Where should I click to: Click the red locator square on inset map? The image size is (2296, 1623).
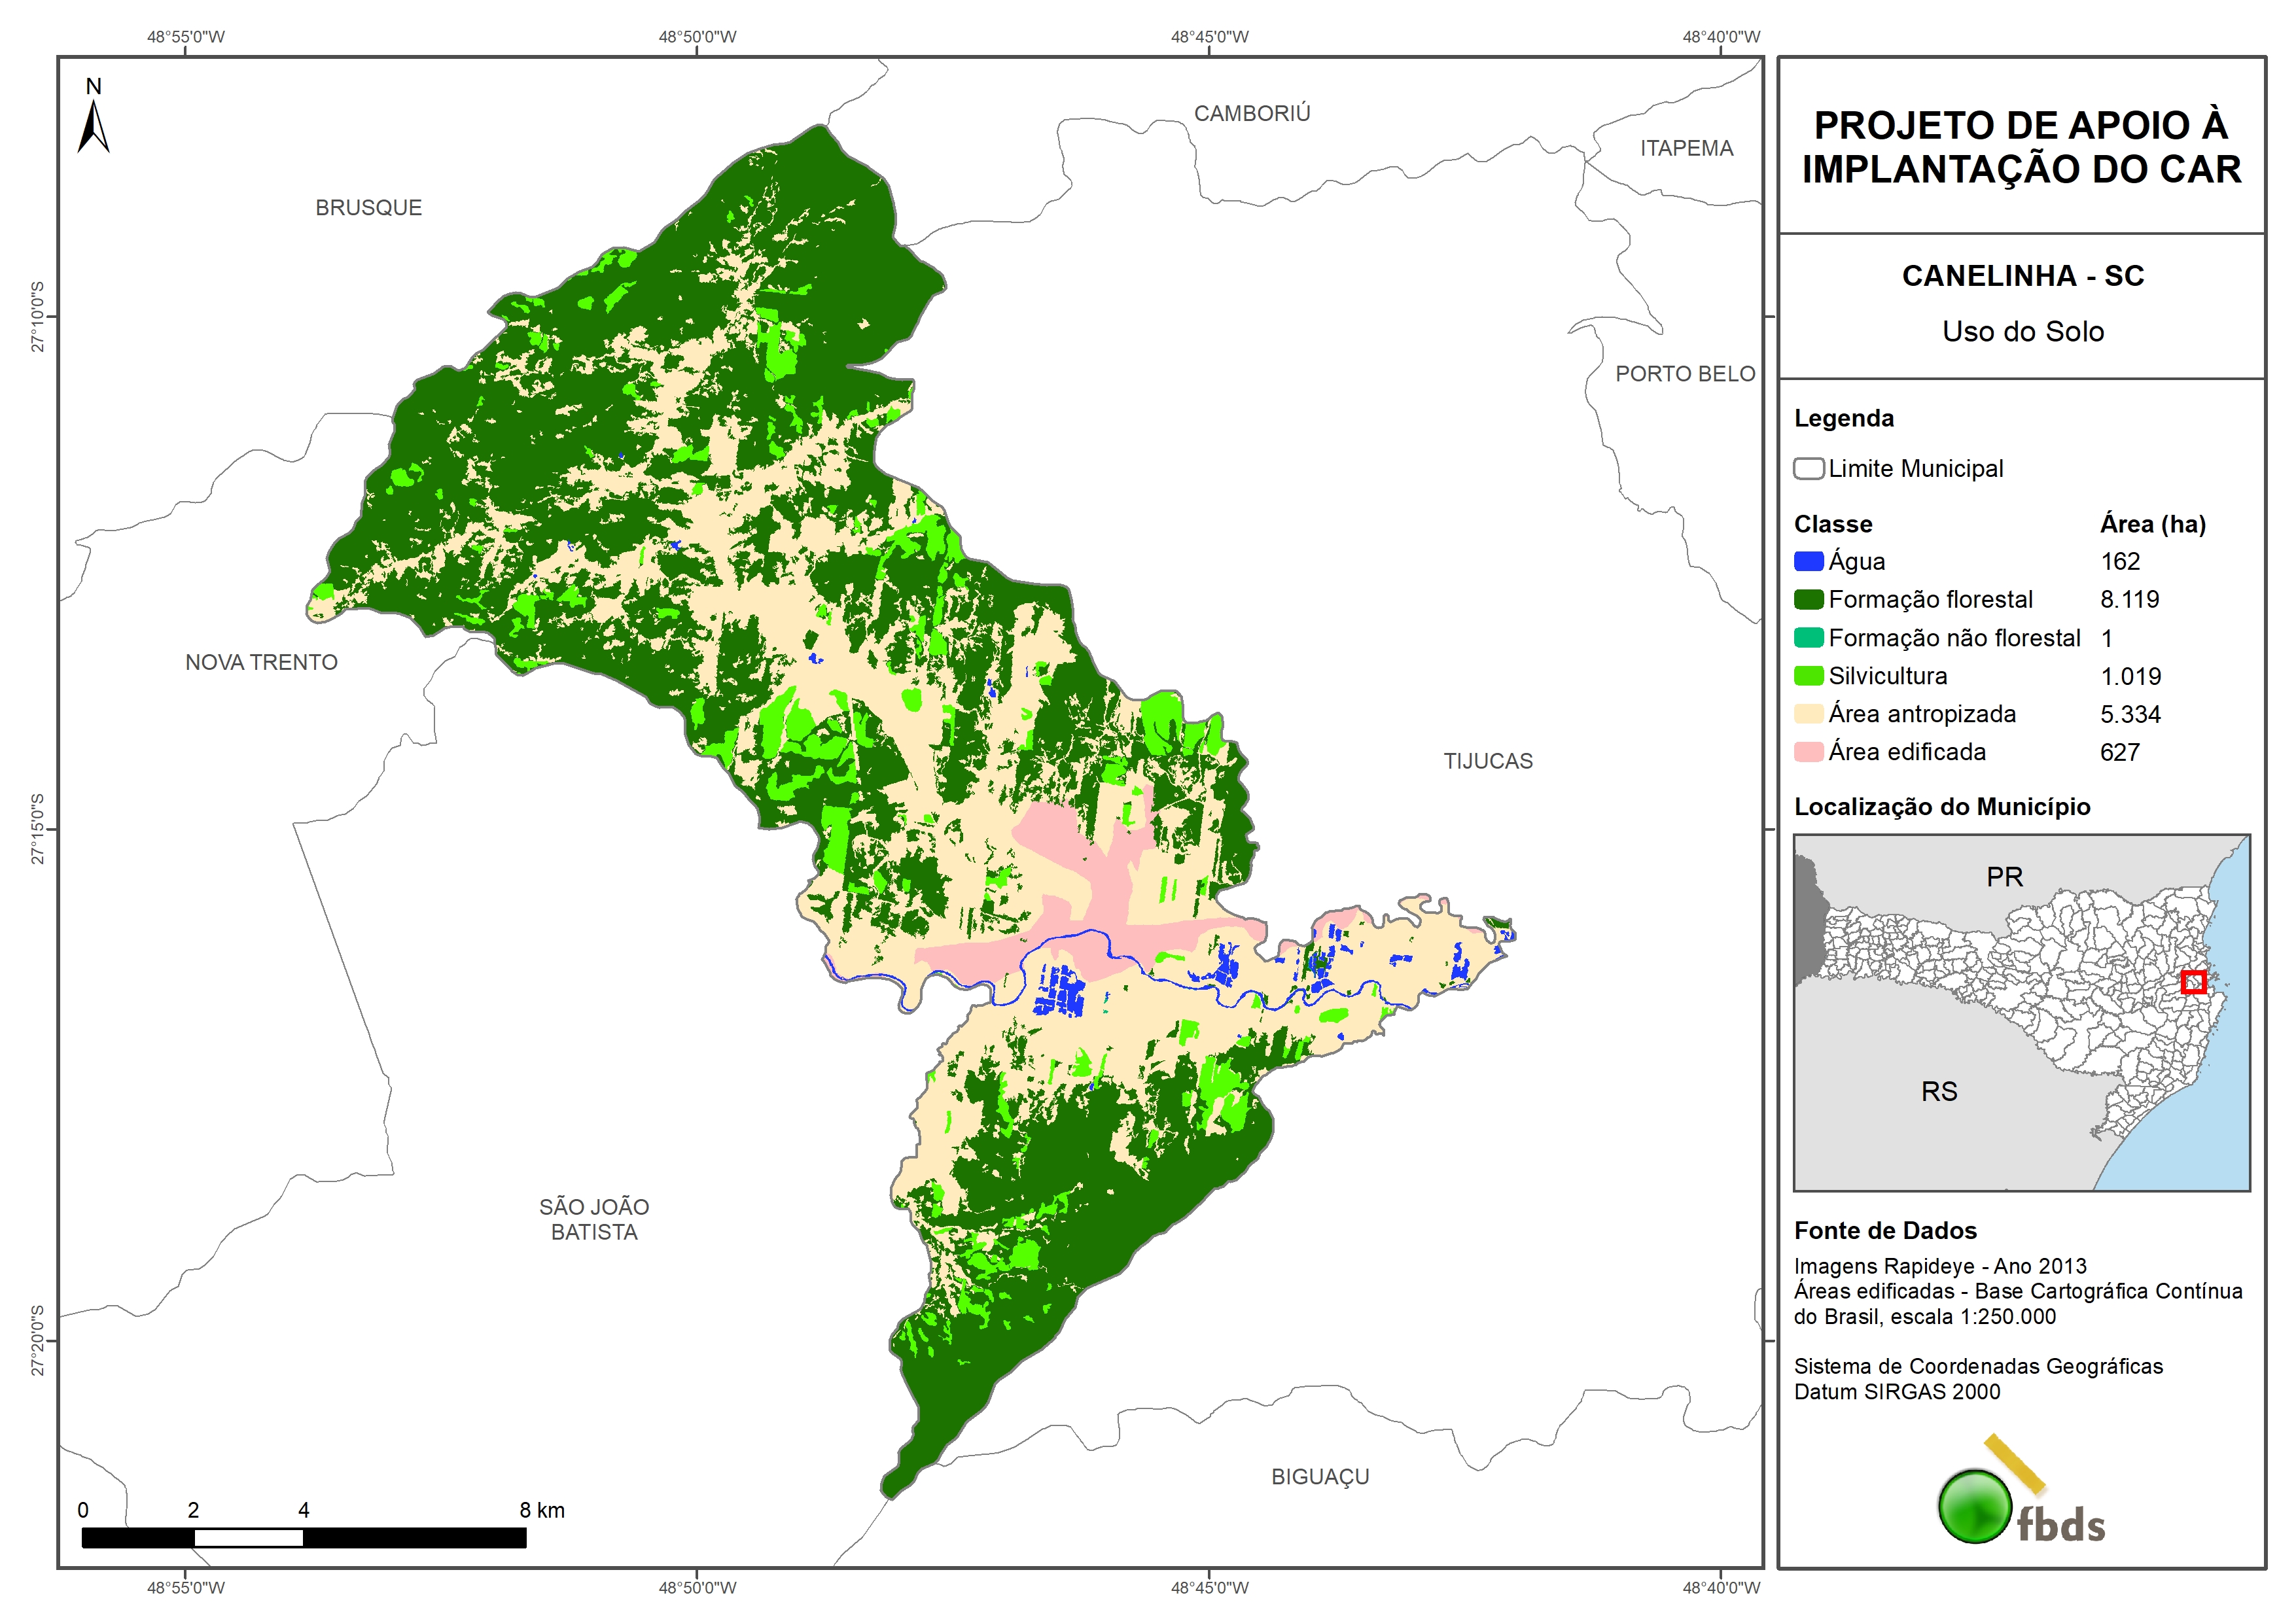pyautogui.click(x=2193, y=981)
